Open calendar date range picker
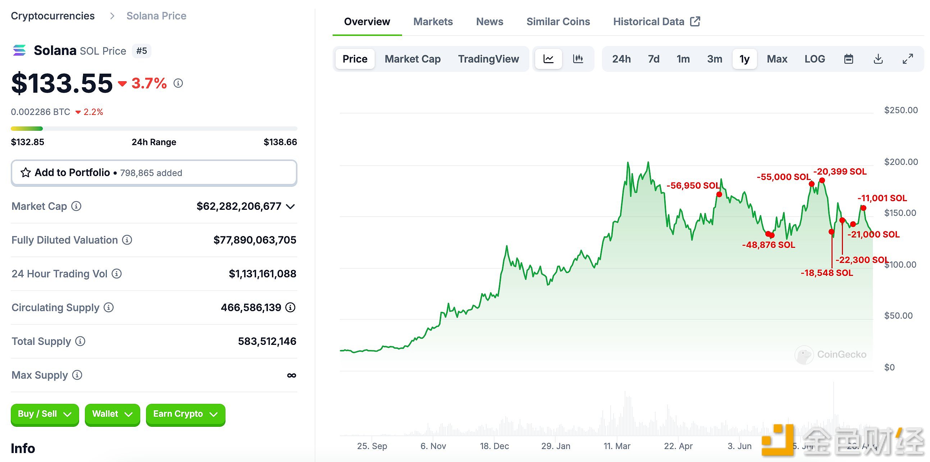This screenshot has width=930, height=462. [849, 59]
